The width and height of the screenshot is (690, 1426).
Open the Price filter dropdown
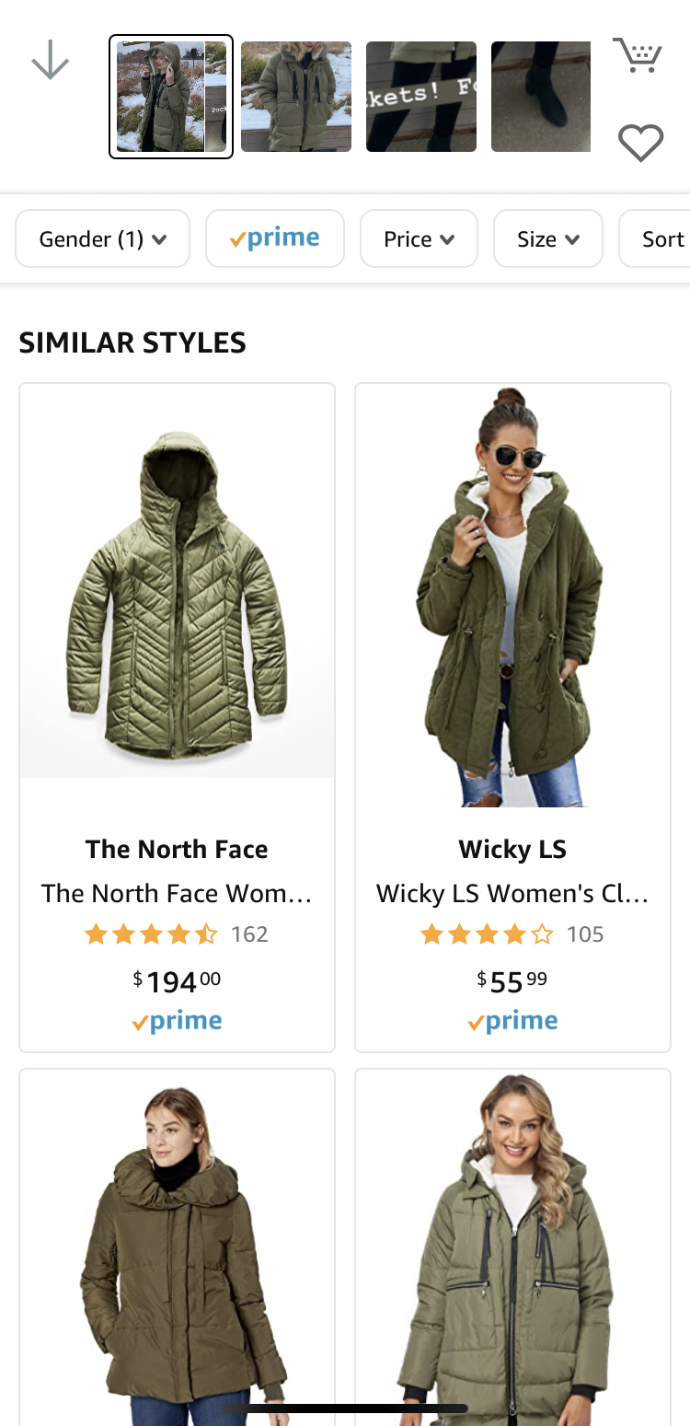[419, 238]
